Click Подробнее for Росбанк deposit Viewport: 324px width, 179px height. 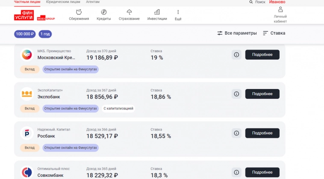coord(262,133)
